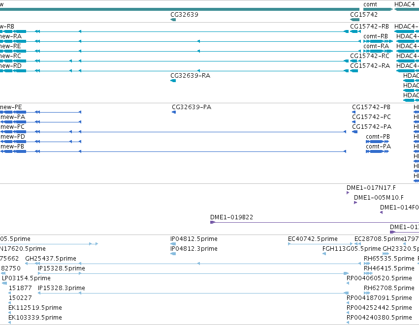
Task: Select the DME1-005M10.F arrow glyph
Action: point(355,203)
